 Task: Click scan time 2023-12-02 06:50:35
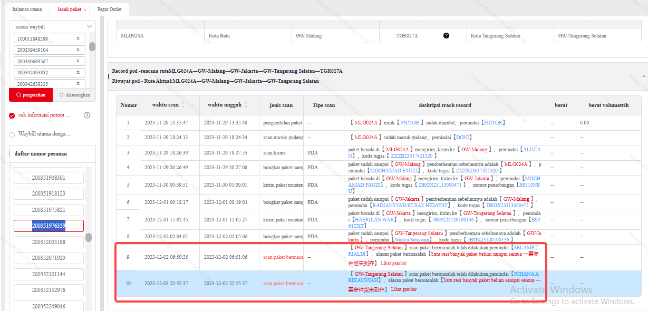click(166, 257)
